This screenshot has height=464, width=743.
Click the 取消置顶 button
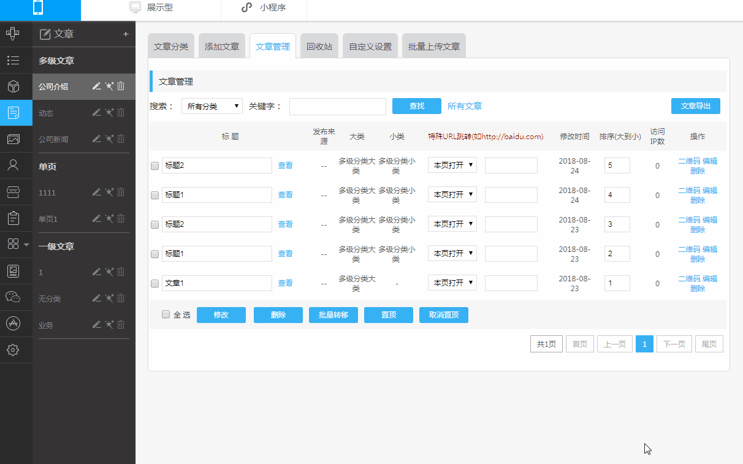[x=444, y=315]
